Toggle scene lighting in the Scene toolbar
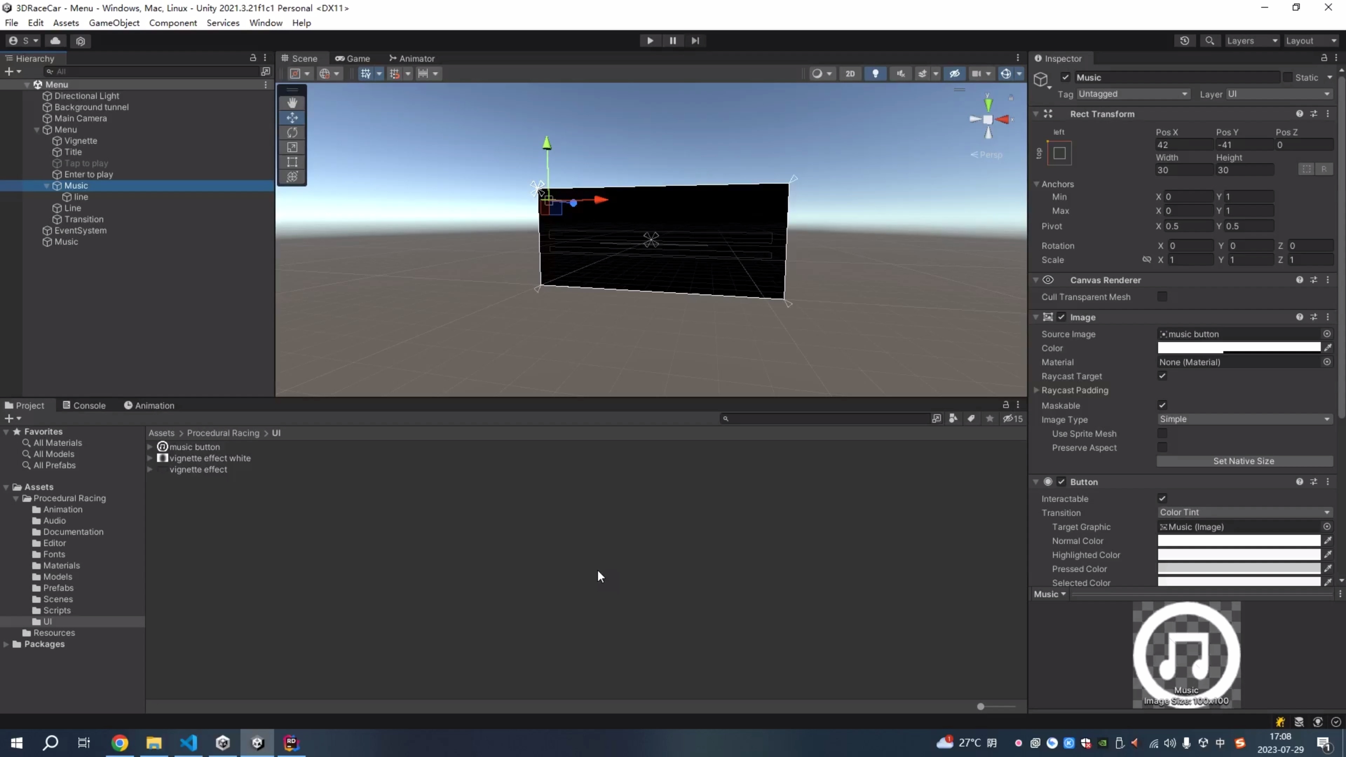The height and width of the screenshot is (757, 1346). tap(876, 74)
